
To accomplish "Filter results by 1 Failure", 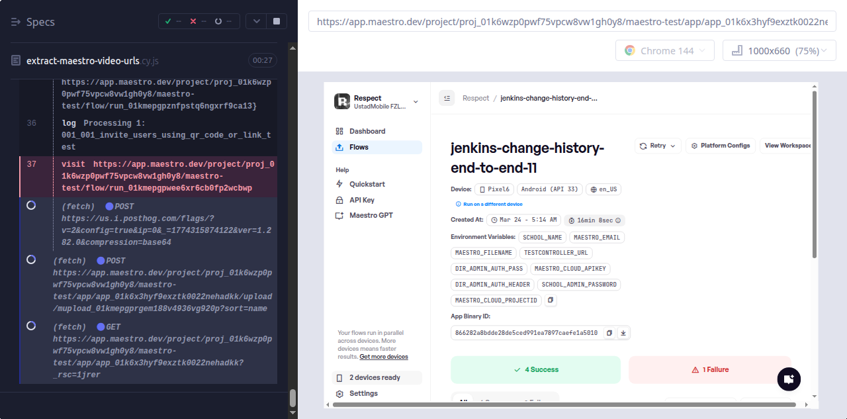I will point(709,369).
